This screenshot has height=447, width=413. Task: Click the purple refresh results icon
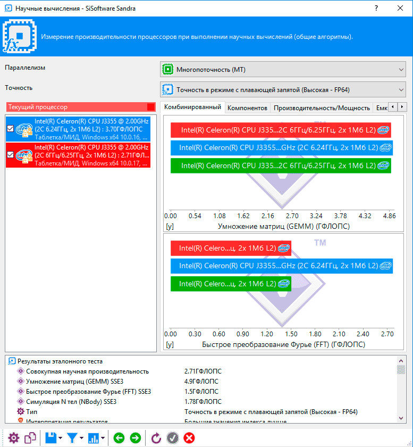(x=156, y=438)
